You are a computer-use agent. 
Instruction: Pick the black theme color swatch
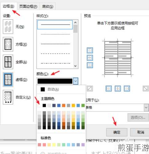click(x=44, y=105)
